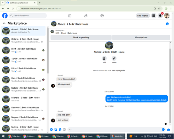Click the blue 'yes this house is available!' message
The image size is (174, 139).
[x=137, y=99]
